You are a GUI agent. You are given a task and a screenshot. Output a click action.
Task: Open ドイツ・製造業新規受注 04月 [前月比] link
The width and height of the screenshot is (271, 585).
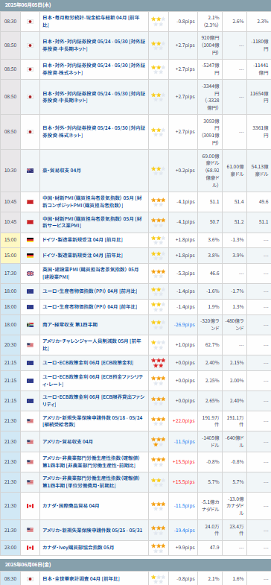[83, 239]
